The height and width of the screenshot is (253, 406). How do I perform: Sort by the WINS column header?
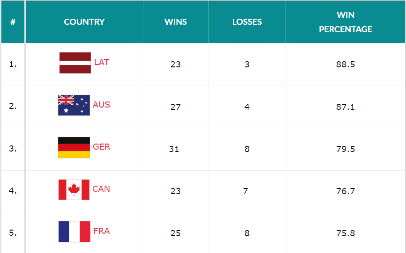(x=176, y=22)
